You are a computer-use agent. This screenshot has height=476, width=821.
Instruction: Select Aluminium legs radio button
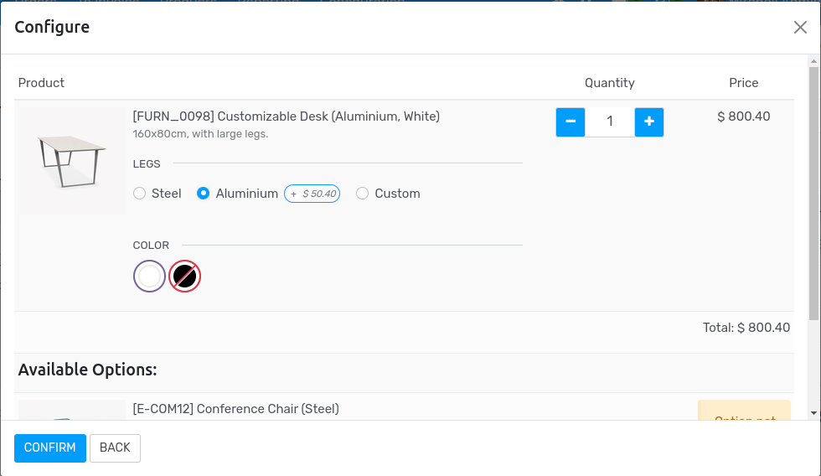pyautogui.click(x=203, y=194)
